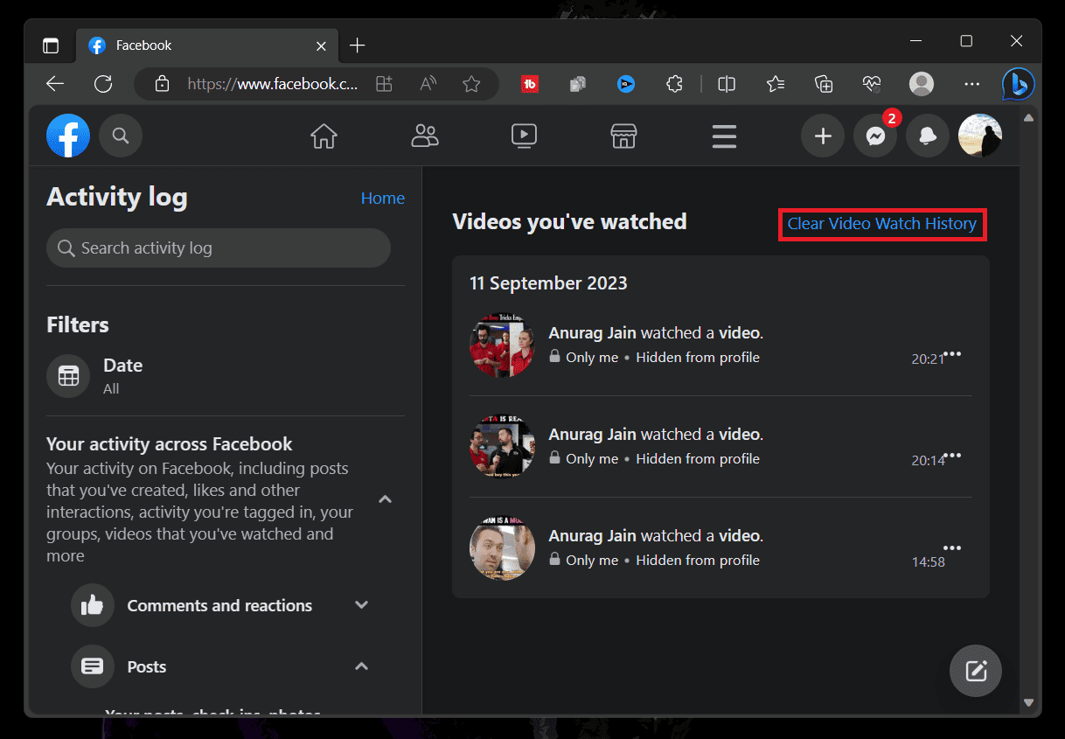Image resolution: width=1065 pixels, height=739 pixels.
Task: Open the Date filter
Action: pos(122,375)
